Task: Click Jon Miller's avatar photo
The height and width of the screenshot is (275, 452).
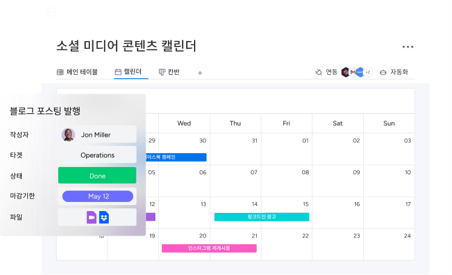Action: [x=68, y=134]
